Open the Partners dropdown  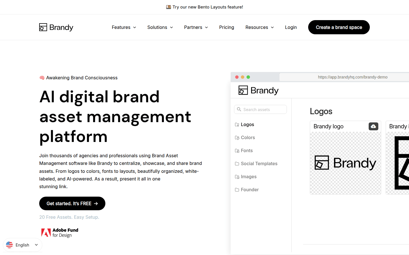click(196, 27)
